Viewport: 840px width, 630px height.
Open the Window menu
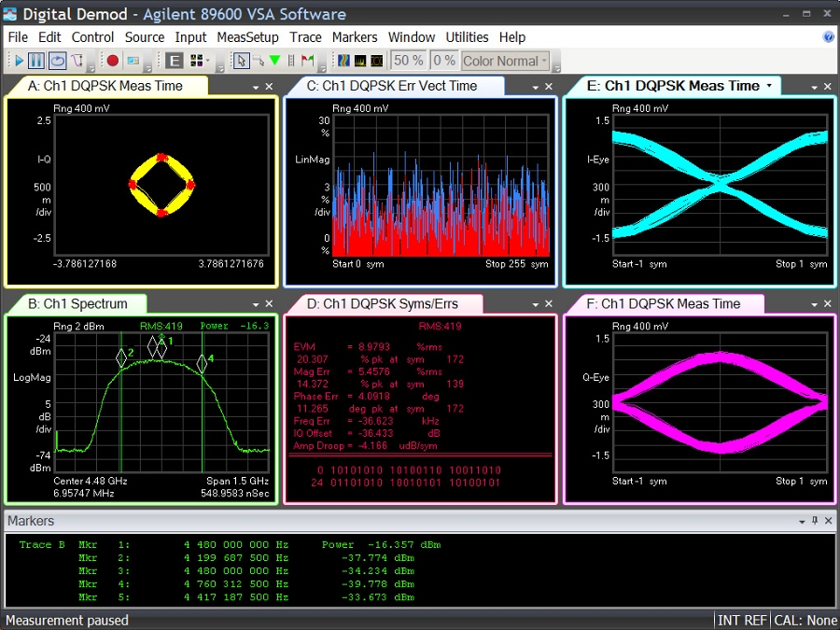[x=412, y=37]
